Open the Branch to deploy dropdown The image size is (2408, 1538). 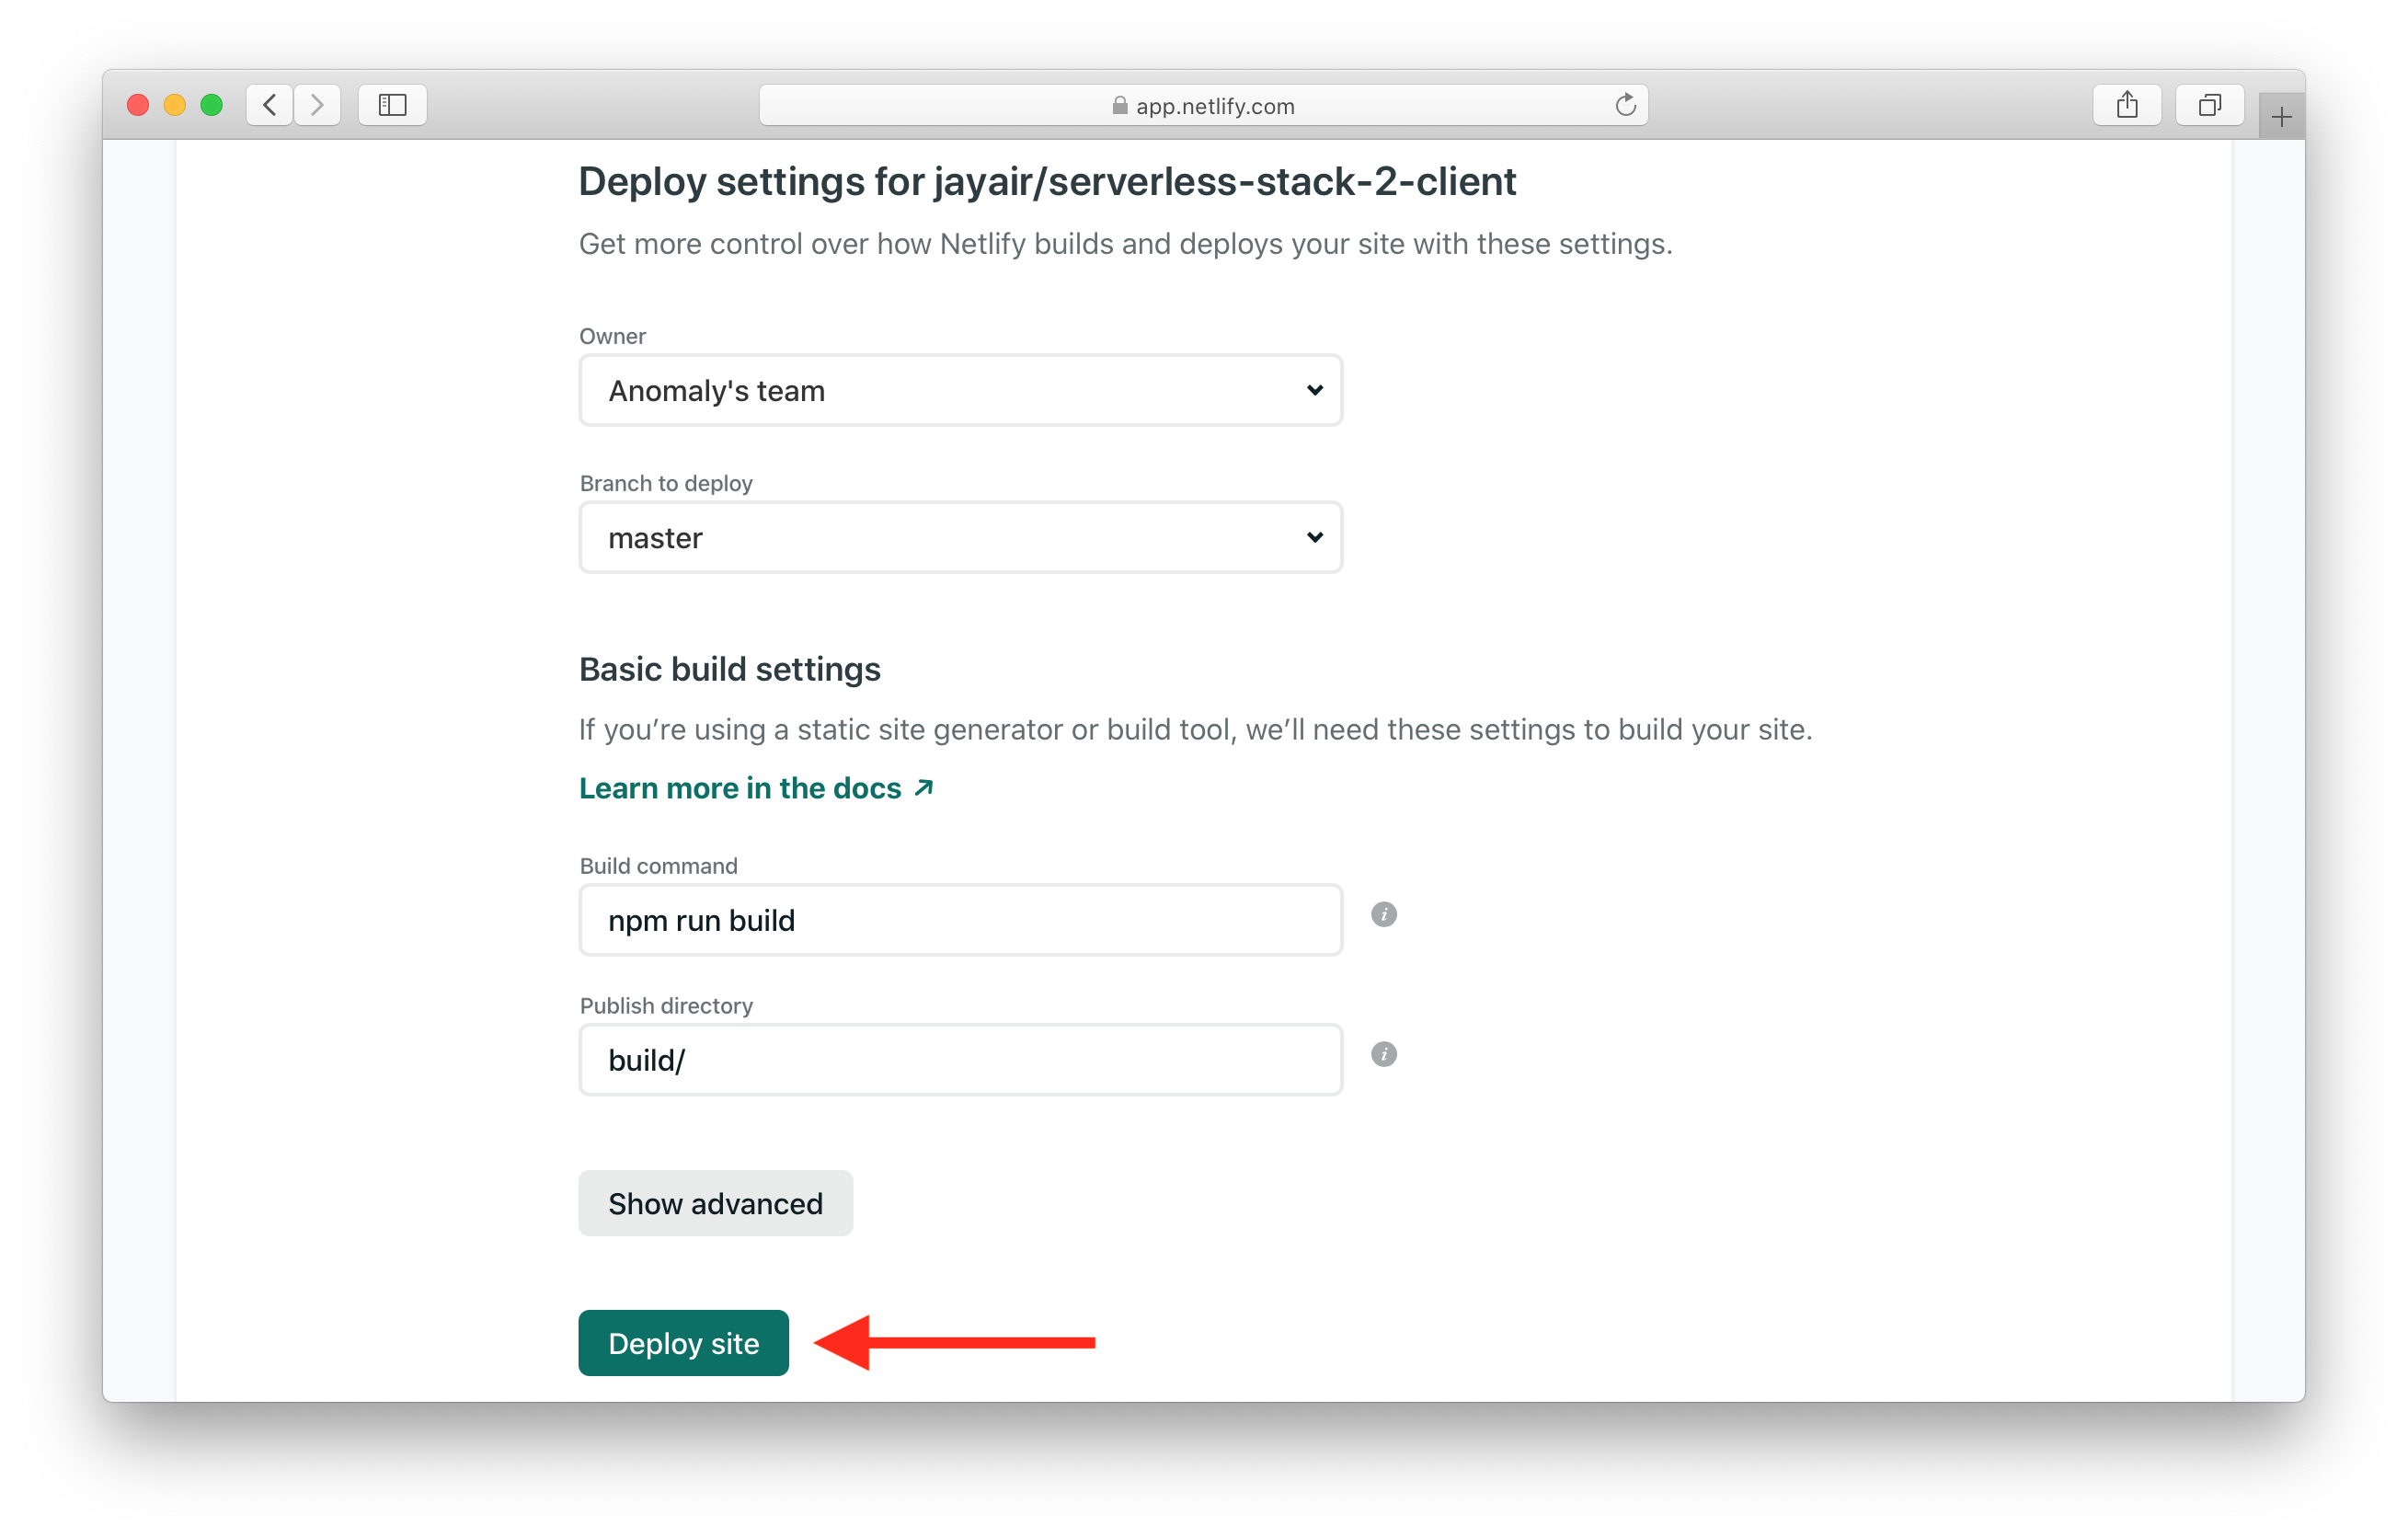click(960, 537)
